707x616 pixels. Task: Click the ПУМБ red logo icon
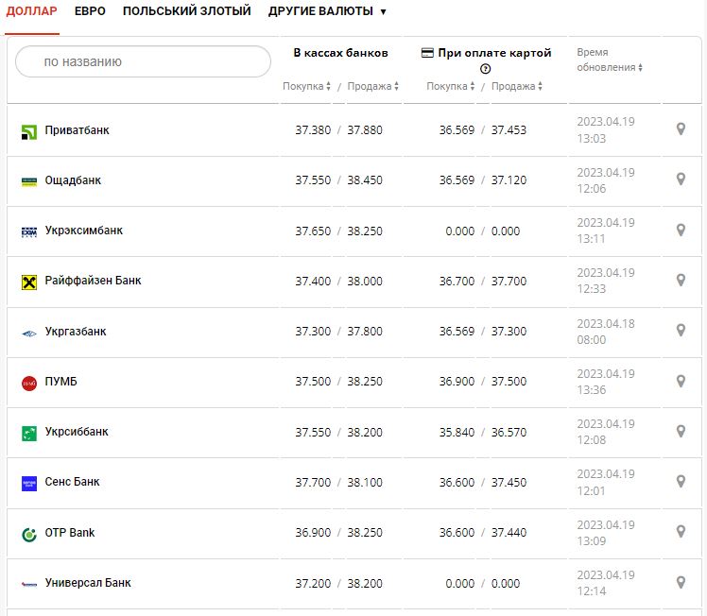tap(28, 383)
